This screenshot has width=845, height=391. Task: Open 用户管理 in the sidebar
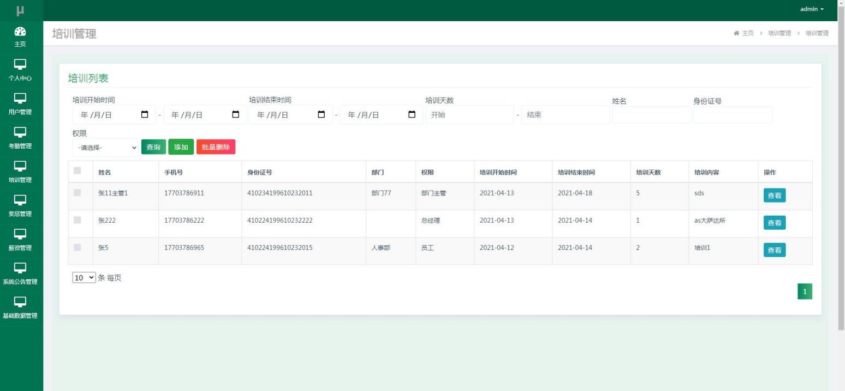click(20, 105)
